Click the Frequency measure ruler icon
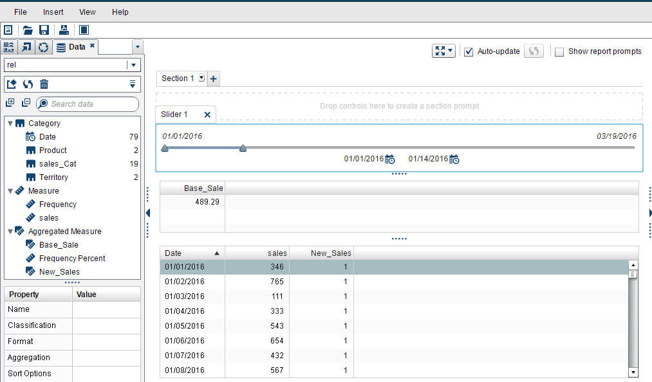 point(30,204)
